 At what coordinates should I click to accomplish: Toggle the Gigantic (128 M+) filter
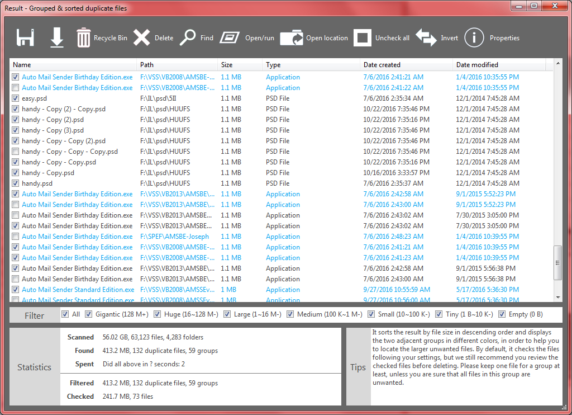88,314
